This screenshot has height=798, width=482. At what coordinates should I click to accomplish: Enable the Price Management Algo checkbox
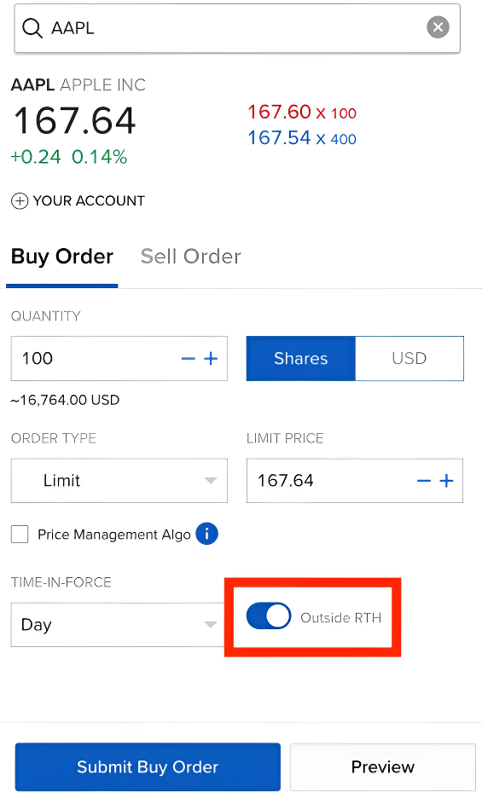click(x=20, y=535)
